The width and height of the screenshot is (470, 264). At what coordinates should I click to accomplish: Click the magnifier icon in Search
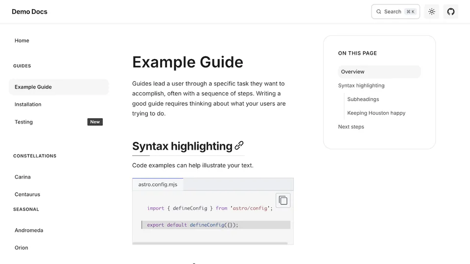point(378,12)
